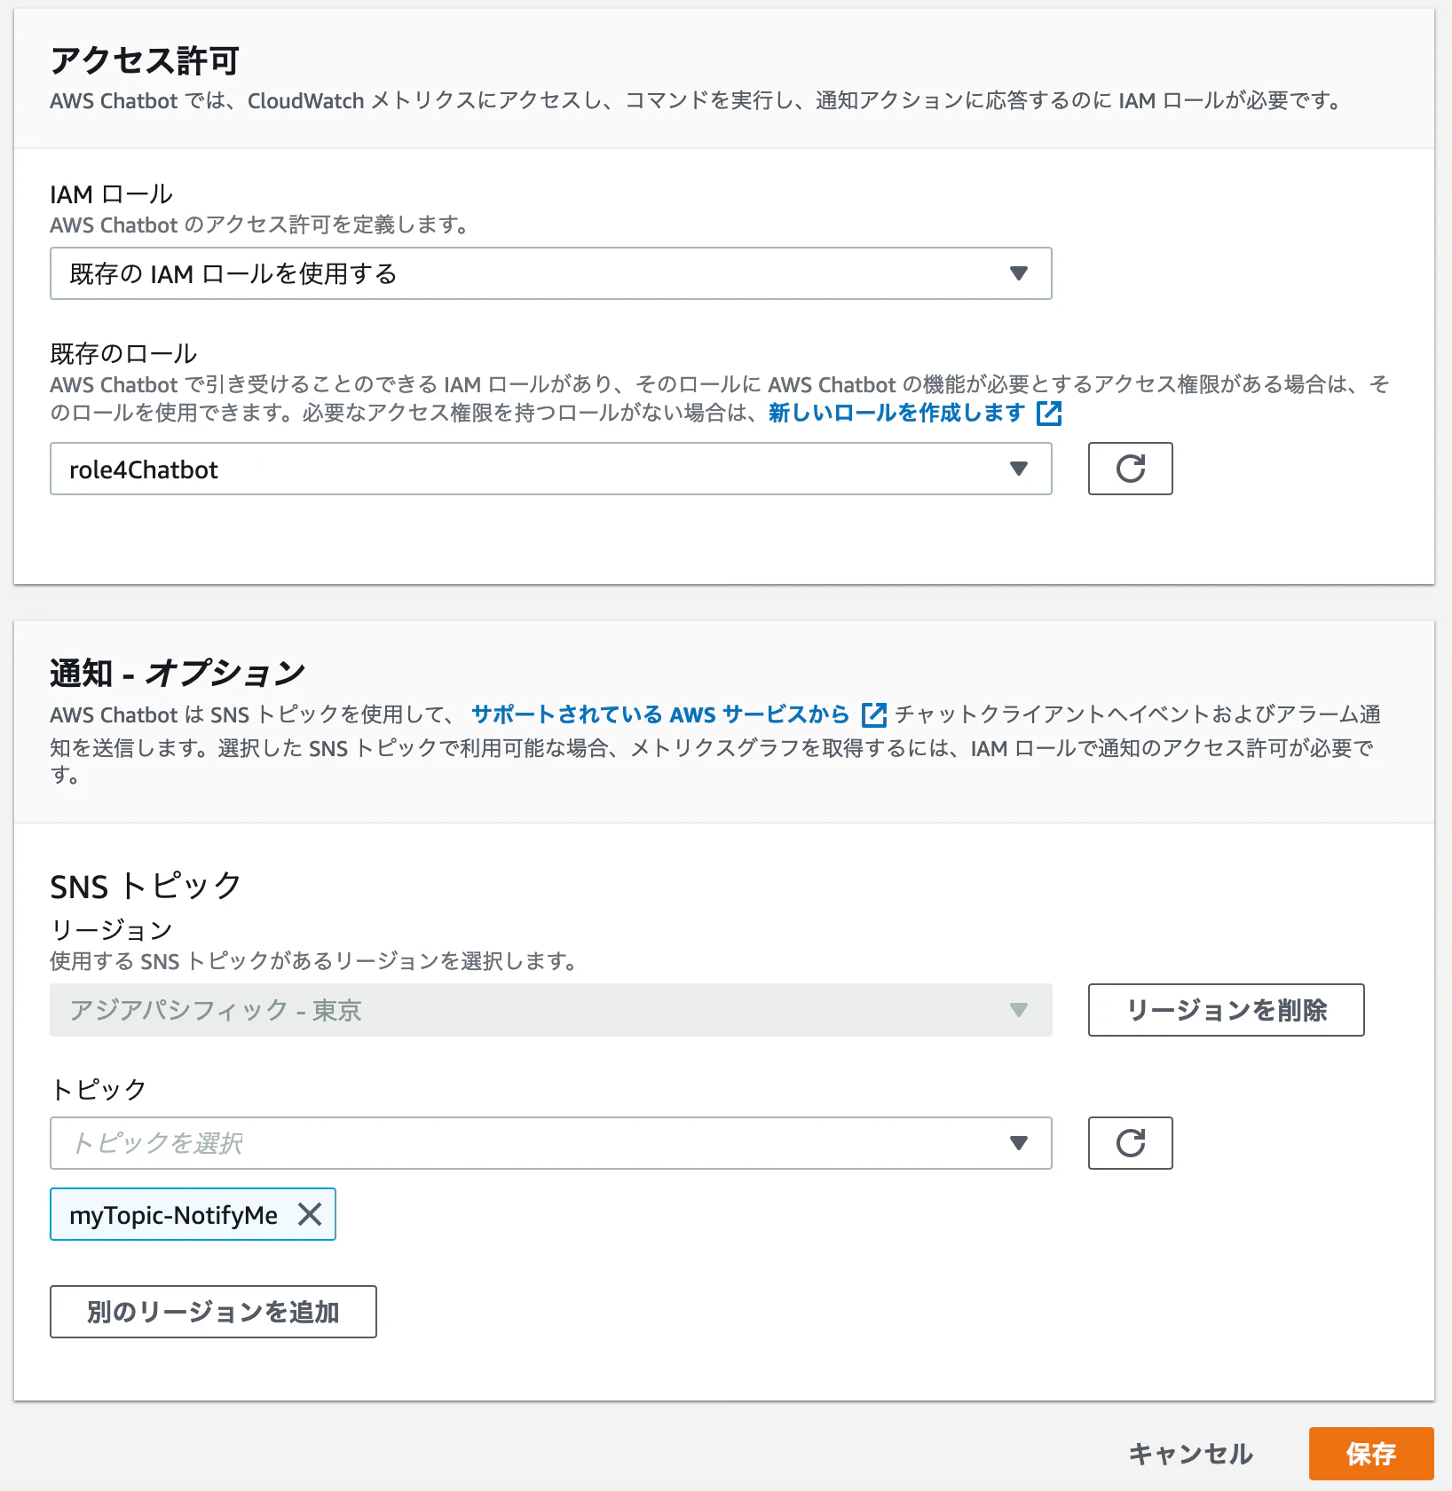Click the 別のリージョンを追加 button
1452x1491 pixels.
(213, 1312)
